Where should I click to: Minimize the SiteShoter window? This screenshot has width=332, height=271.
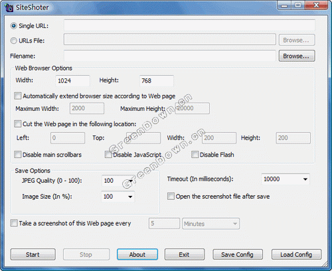point(284,5)
